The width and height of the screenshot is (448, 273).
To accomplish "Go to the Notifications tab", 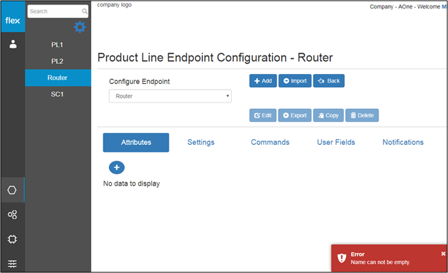I will pos(403,142).
